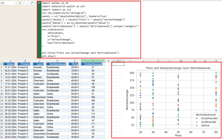
Task: Click the confirm checkmark icon in formula bar
Action: click(28, 3)
